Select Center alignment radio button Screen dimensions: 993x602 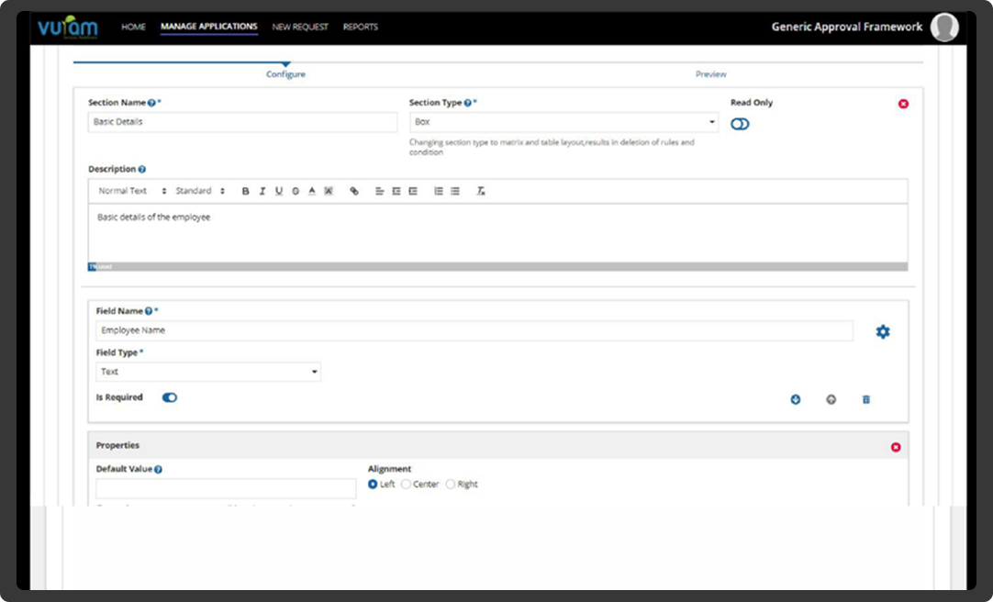click(x=406, y=484)
